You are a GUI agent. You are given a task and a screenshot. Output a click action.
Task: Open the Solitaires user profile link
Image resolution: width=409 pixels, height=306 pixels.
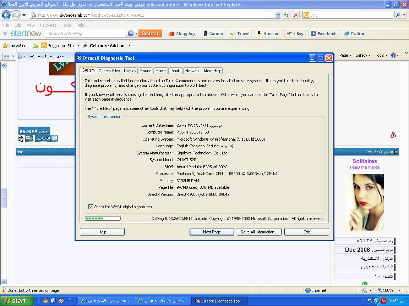(365, 161)
